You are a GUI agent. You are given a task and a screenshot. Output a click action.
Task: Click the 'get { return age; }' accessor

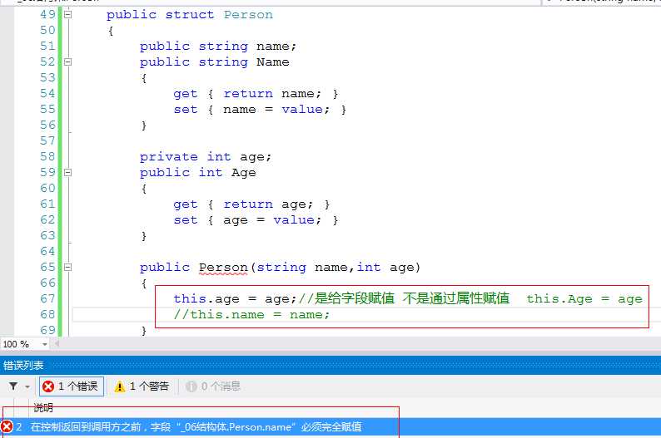click(x=251, y=204)
